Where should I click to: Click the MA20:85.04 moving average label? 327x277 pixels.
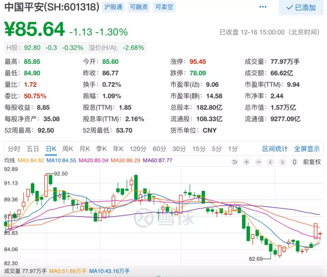coord(94,160)
